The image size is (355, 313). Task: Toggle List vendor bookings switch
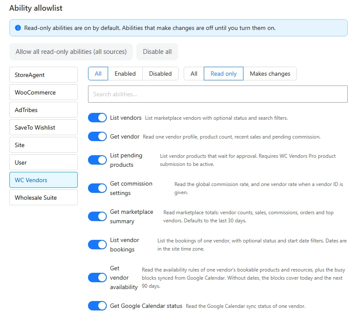[x=97, y=245]
